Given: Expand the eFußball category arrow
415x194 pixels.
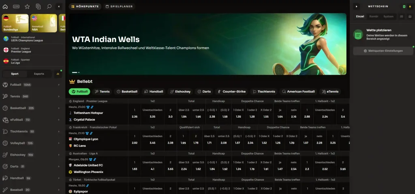Looking at the screenshot, I should pyautogui.click(x=59, y=120).
